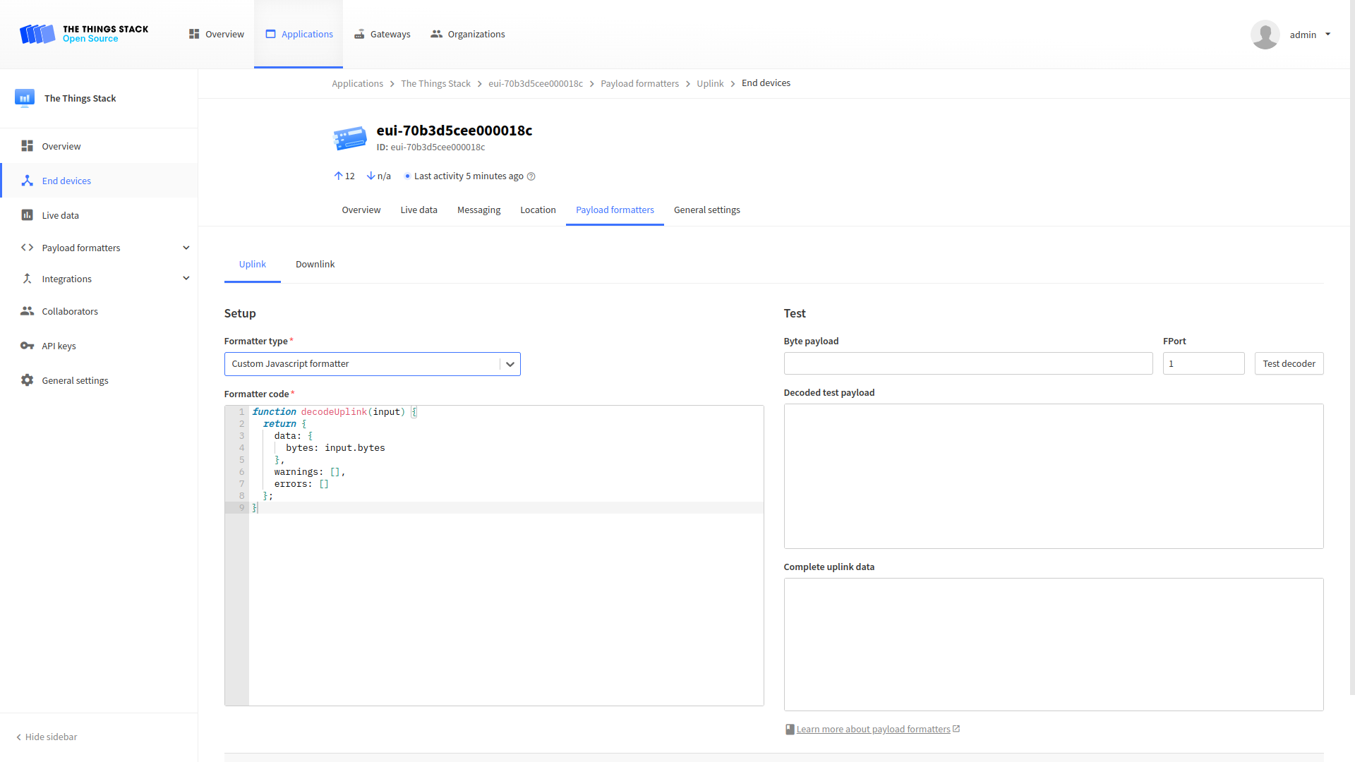Click the end device image icon
The image size is (1355, 762).
[x=350, y=138]
